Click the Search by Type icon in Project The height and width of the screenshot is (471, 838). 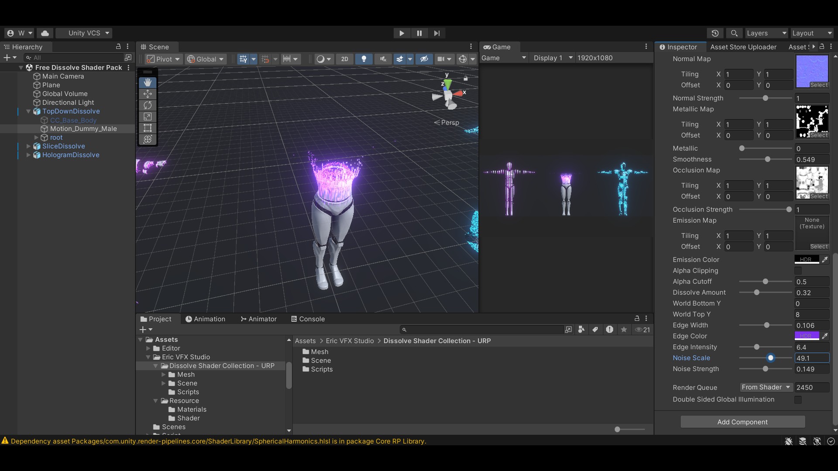click(581, 330)
